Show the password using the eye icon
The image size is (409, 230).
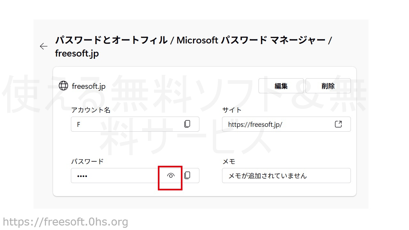pyautogui.click(x=171, y=176)
